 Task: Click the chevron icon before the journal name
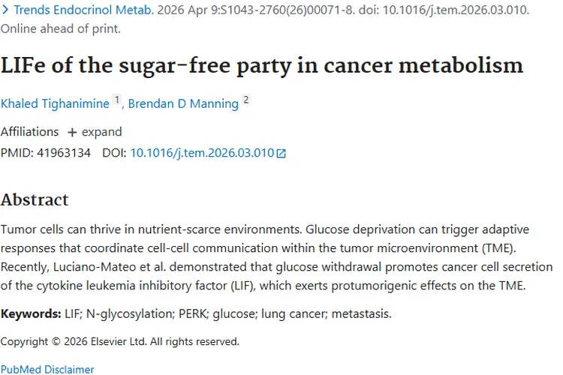pos(5,10)
